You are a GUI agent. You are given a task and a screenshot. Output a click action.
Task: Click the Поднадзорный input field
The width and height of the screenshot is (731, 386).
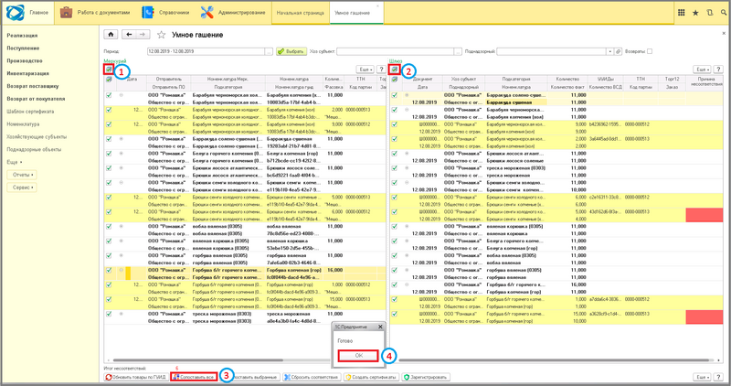click(x=552, y=51)
